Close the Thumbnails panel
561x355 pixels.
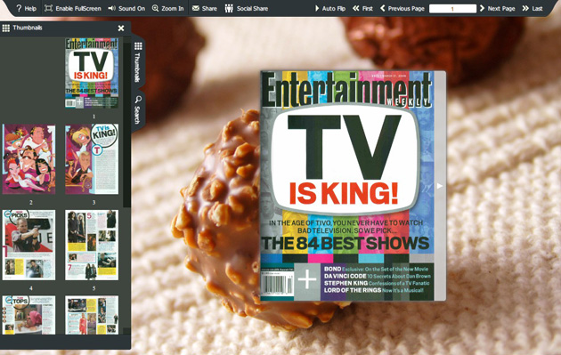(121, 28)
